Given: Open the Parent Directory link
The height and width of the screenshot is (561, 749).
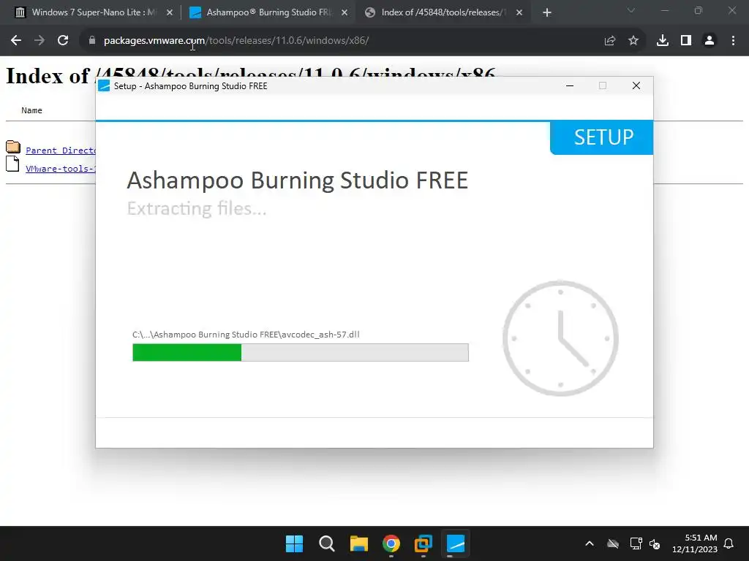Looking at the screenshot, I should (x=61, y=150).
